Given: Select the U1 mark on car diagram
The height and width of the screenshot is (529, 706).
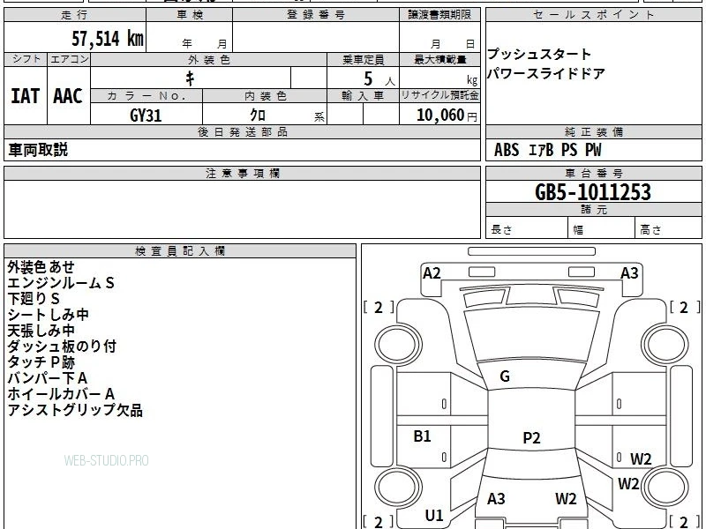Looking at the screenshot, I should coord(434,516).
